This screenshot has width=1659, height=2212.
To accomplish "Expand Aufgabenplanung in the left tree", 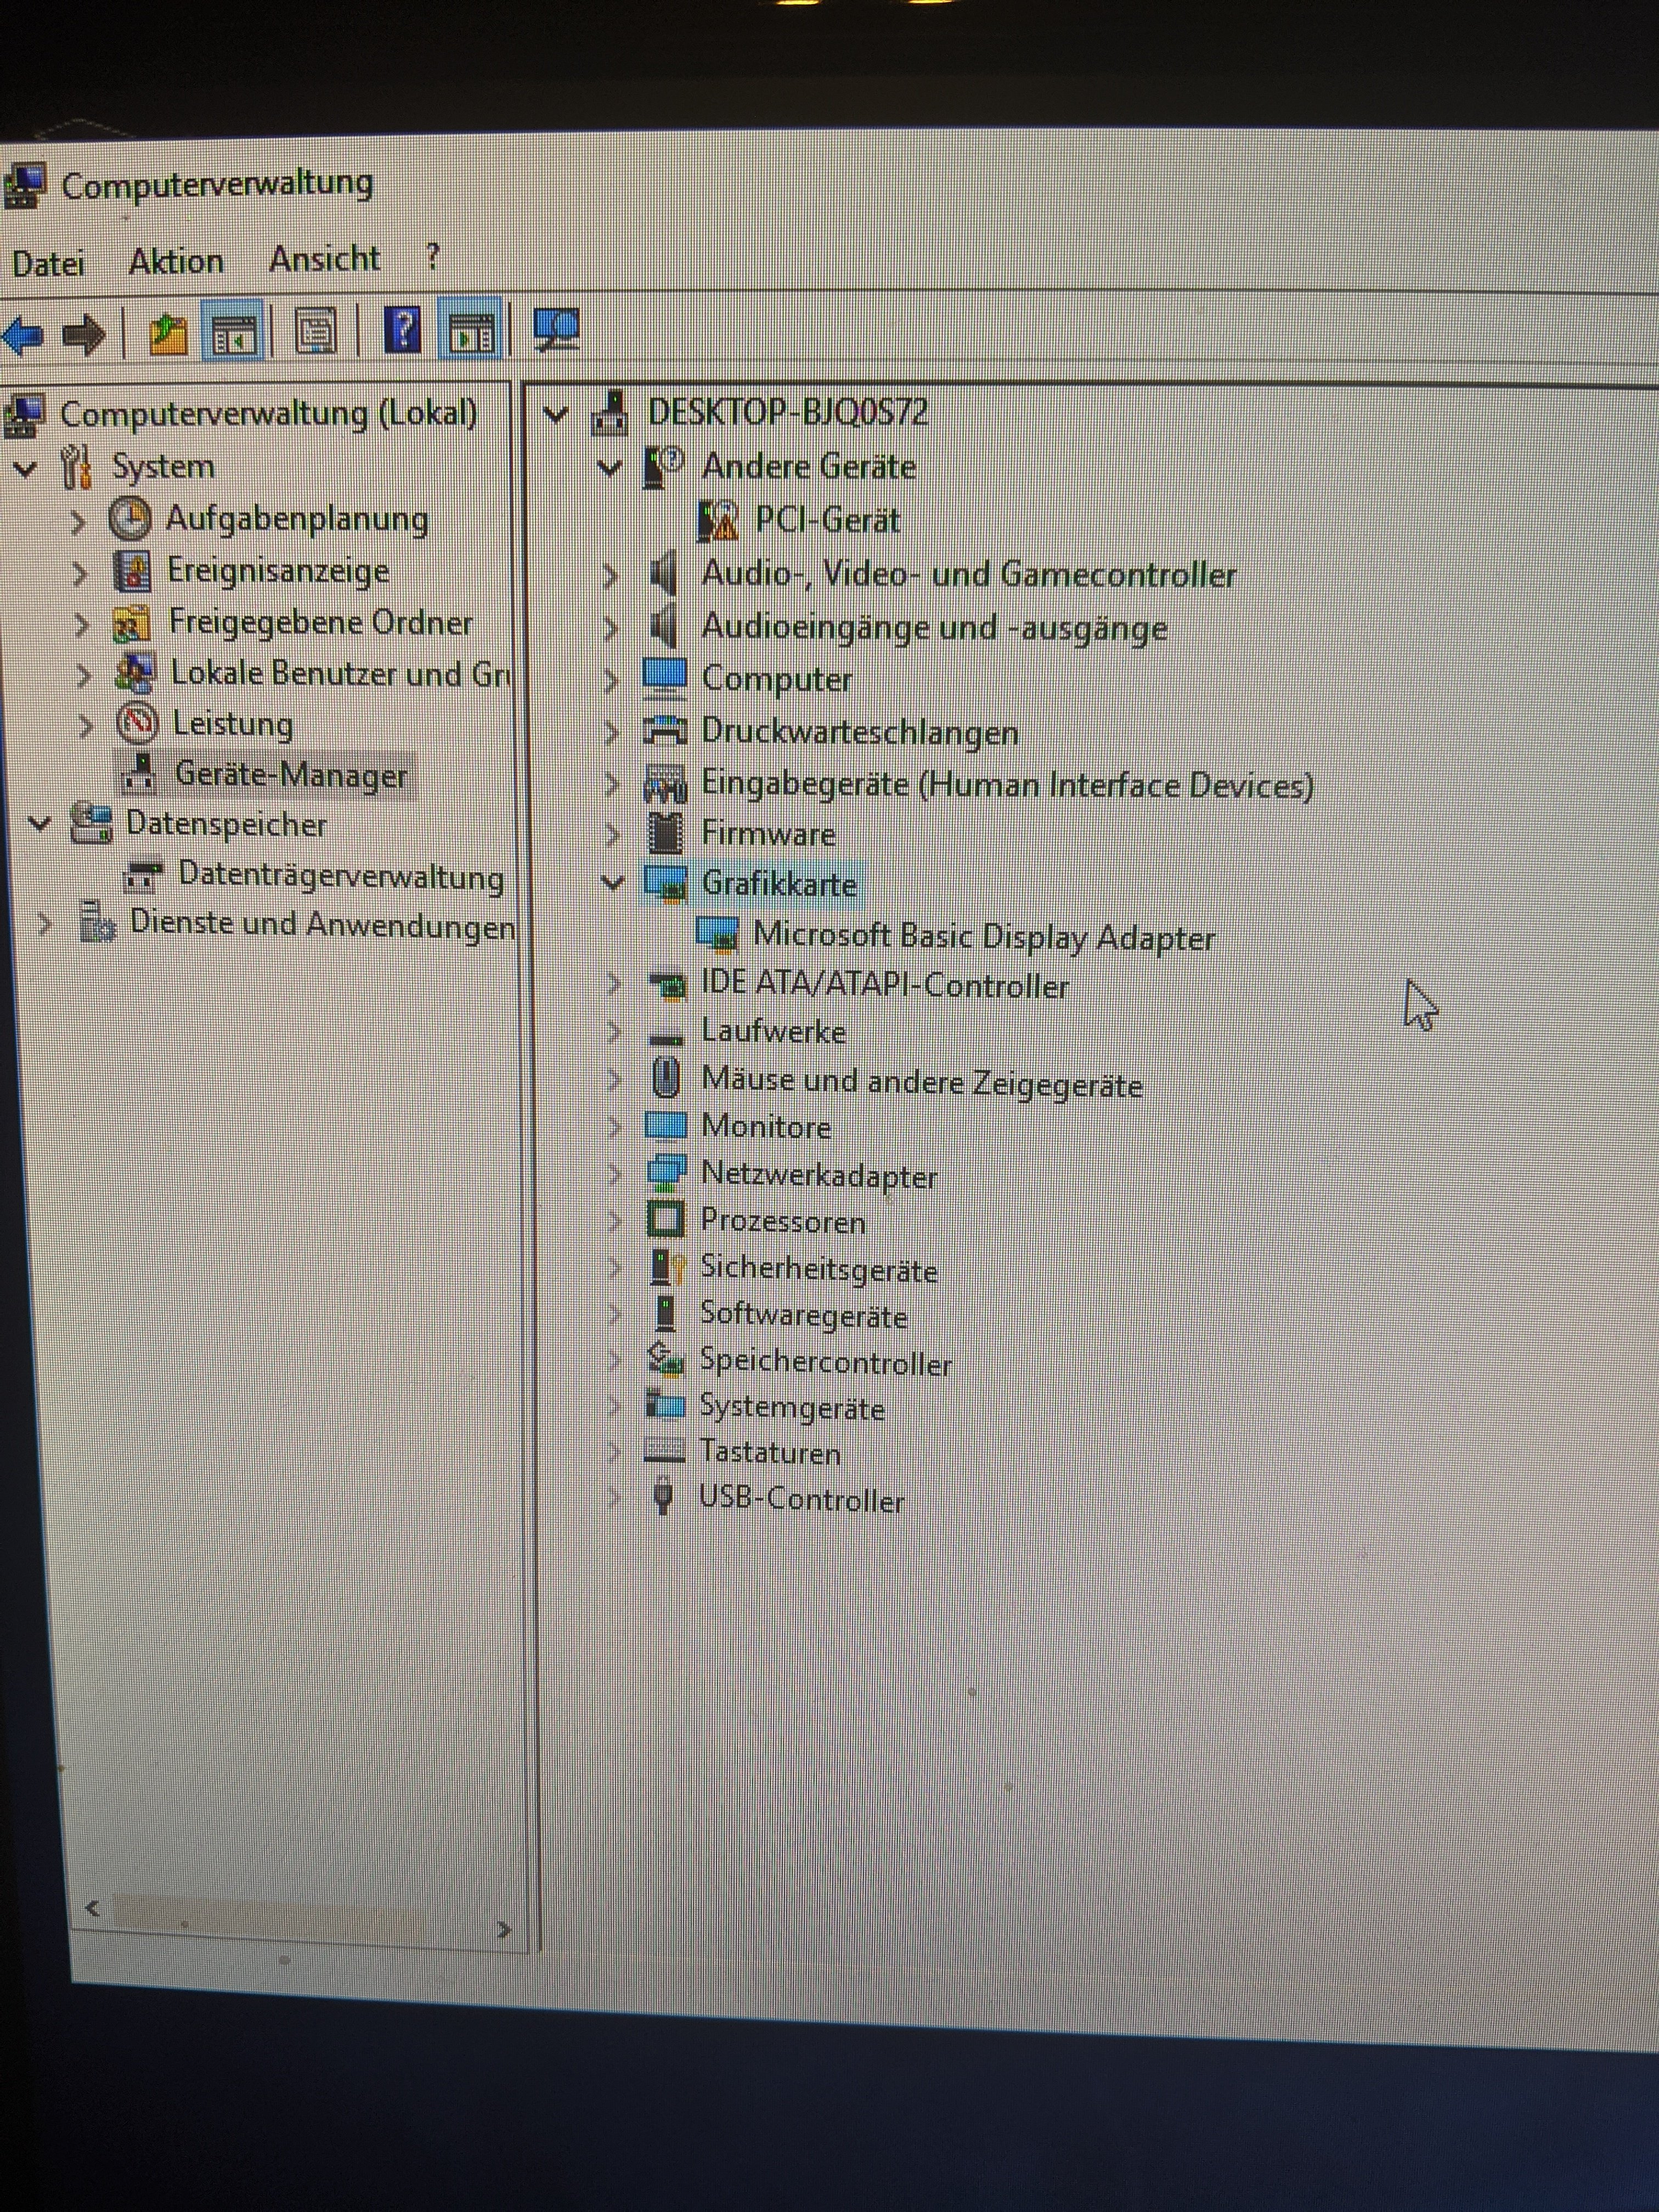I will (x=79, y=521).
